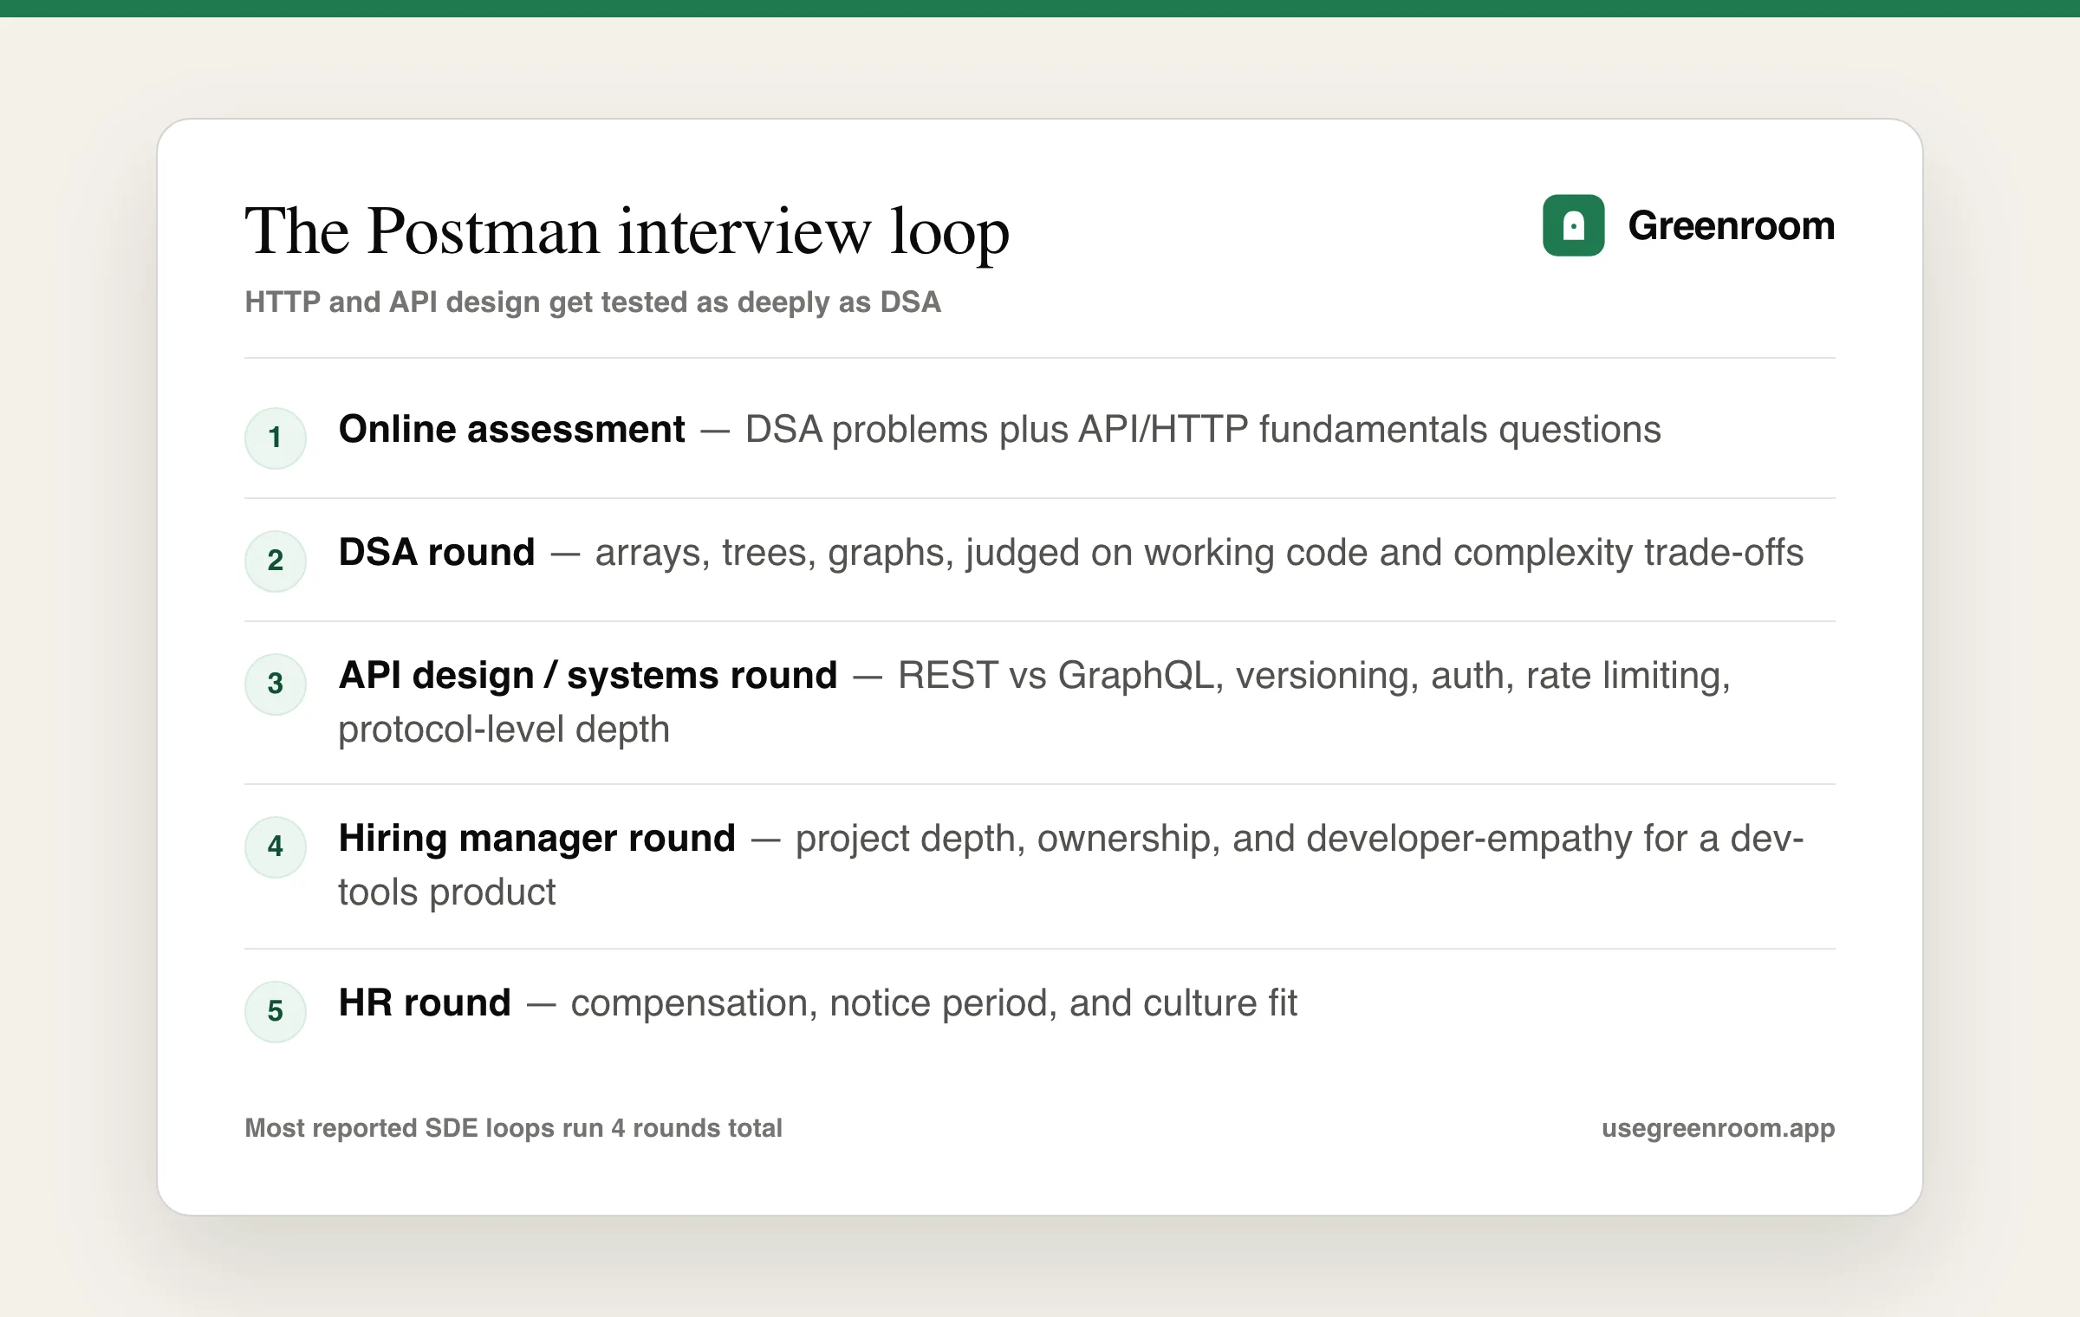The height and width of the screenshot is (1317, 2080).
Task: Click 'compensation, notice period, and culture fit'
Action: point(933,1003)
